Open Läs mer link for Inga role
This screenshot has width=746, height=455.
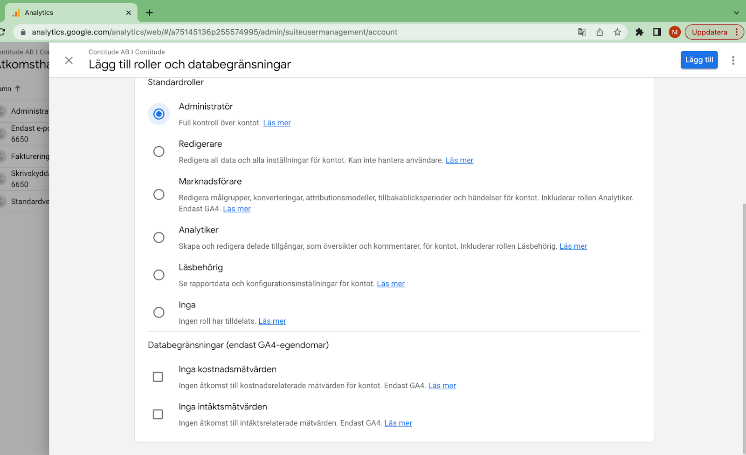point(272,321)
